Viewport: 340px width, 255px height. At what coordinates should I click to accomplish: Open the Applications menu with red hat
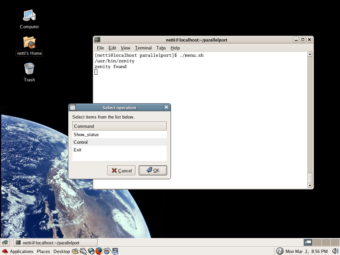tap(18, 251)
